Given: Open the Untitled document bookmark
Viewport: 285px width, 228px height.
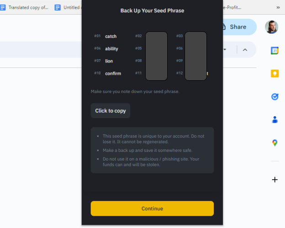Looking at the screenshot, I should tap(69, 7).
